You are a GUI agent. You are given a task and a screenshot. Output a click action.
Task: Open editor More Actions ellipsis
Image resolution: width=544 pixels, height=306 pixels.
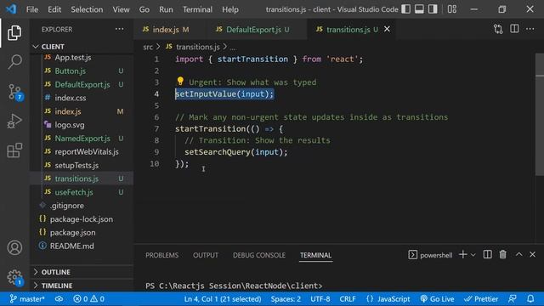530,29
